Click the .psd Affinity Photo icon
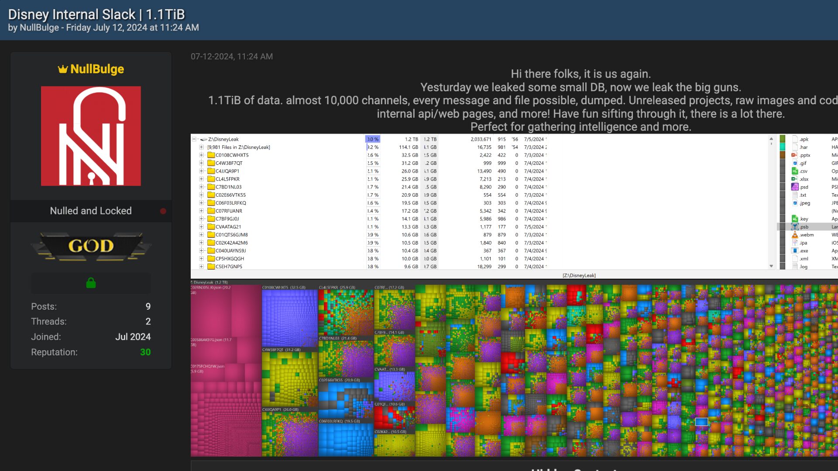Viewport: 838px width, 471px height. 795,187
